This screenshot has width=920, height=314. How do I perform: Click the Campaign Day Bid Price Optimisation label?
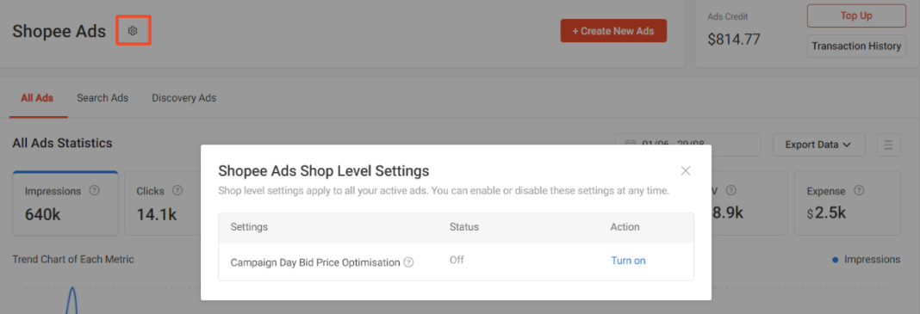click(x=315, y=262)
